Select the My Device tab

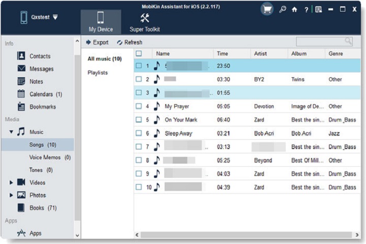click(x=101, y=22)
